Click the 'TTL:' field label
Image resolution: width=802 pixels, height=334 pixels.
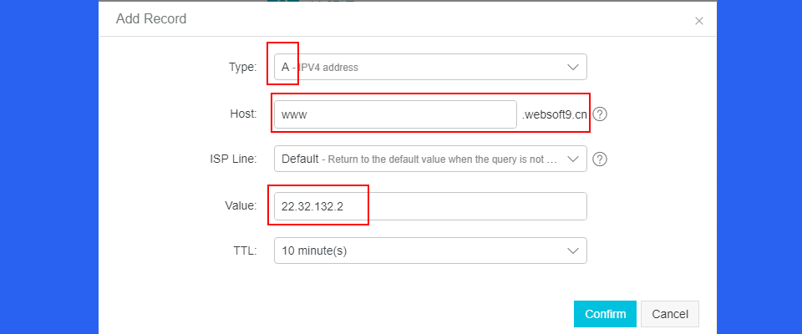[245, 250]
